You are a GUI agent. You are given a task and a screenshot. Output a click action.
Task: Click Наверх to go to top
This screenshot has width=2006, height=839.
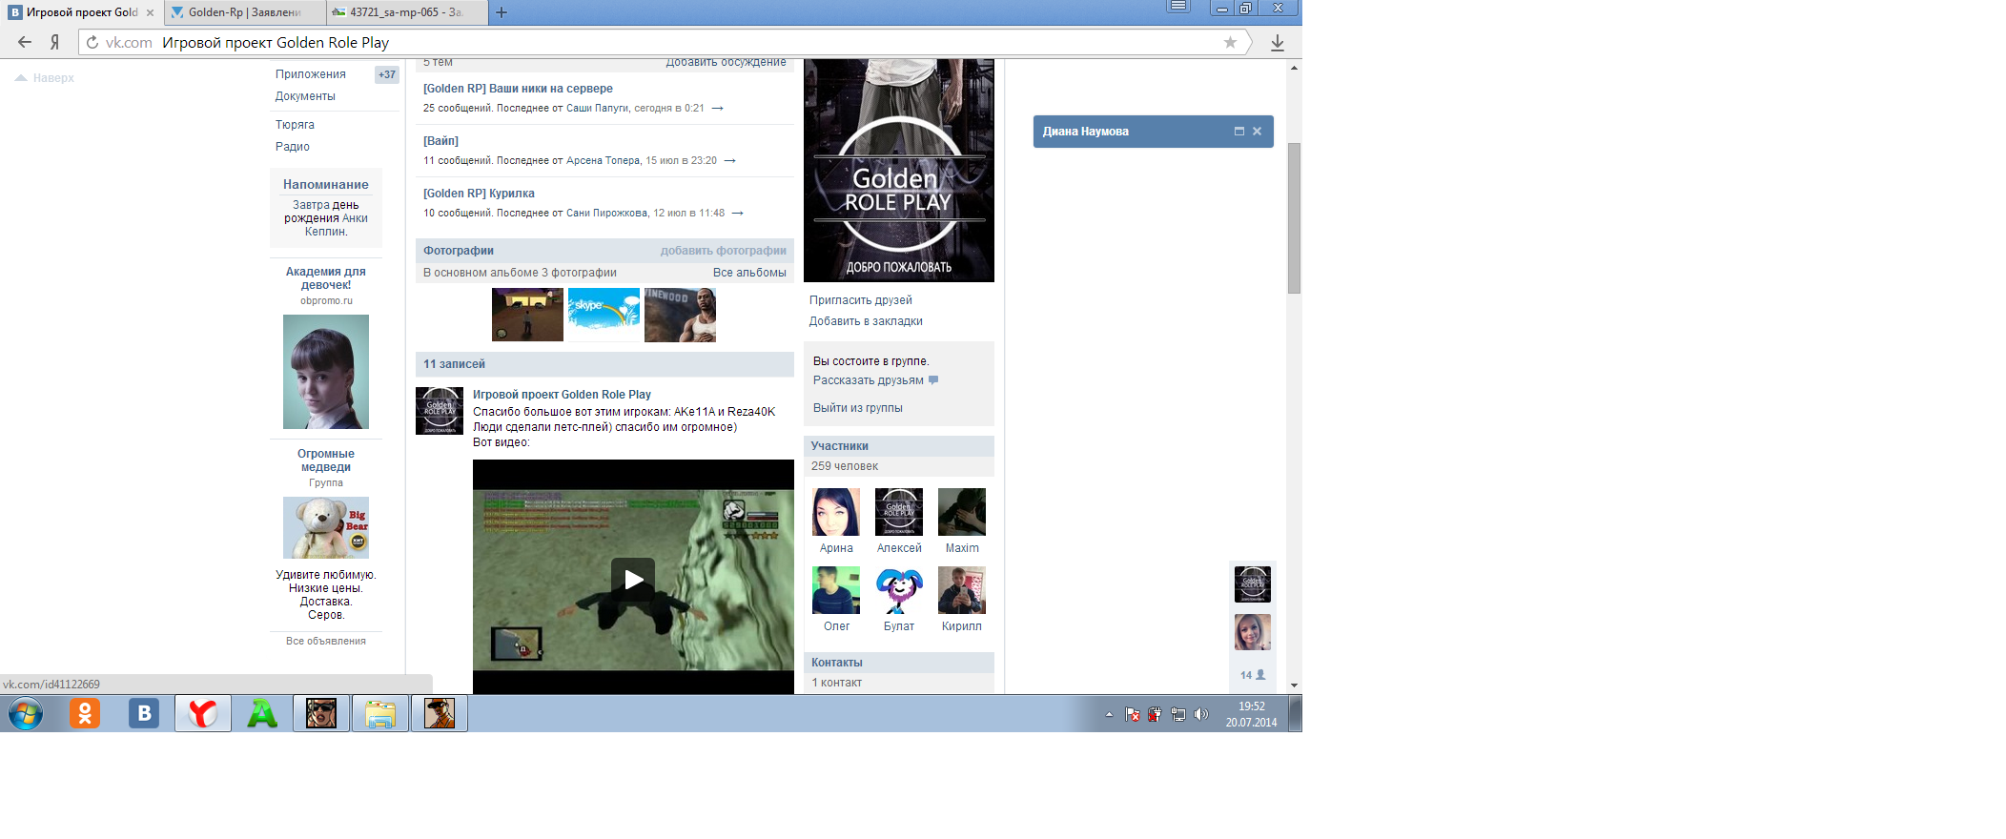coord(45,78)
